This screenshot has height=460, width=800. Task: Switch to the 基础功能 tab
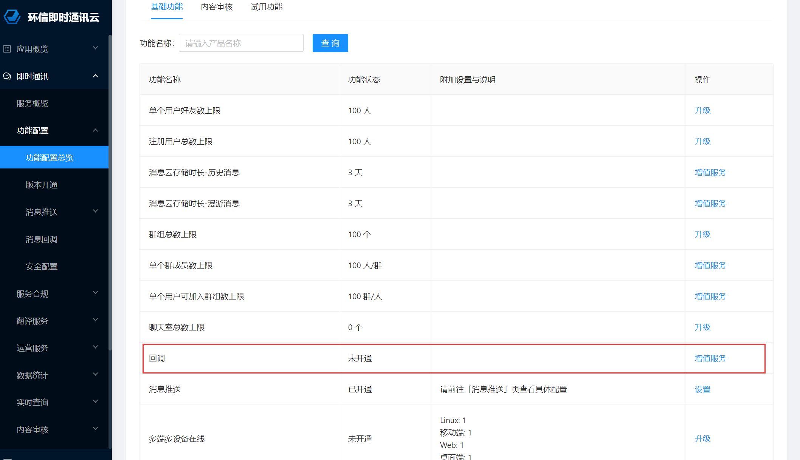pos(167,7)
